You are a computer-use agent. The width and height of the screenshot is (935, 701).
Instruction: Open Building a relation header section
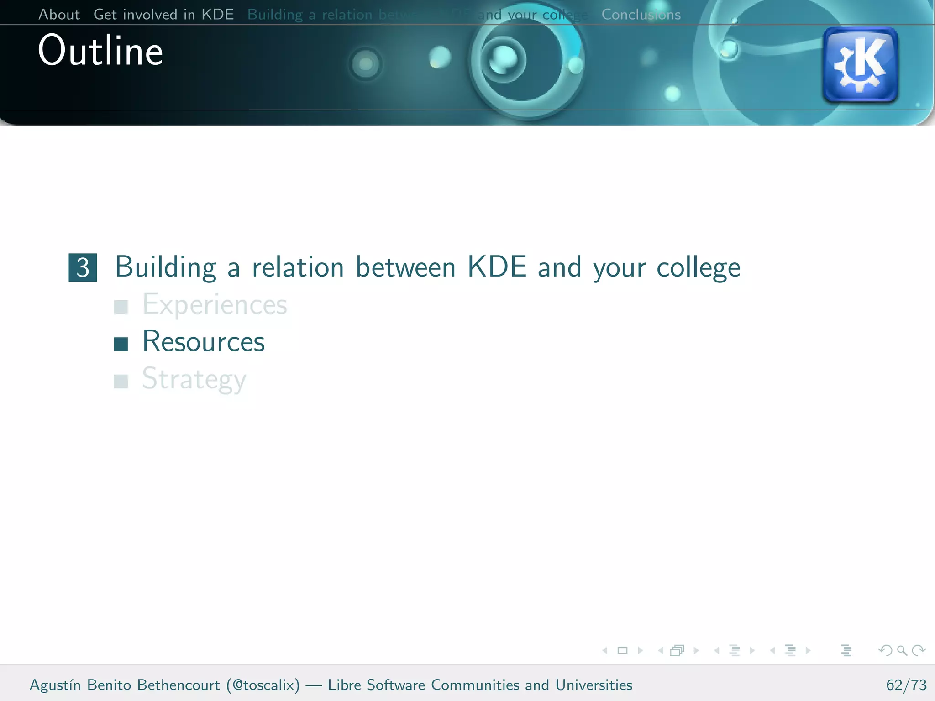pyautogui.click(x=417, y=15)
